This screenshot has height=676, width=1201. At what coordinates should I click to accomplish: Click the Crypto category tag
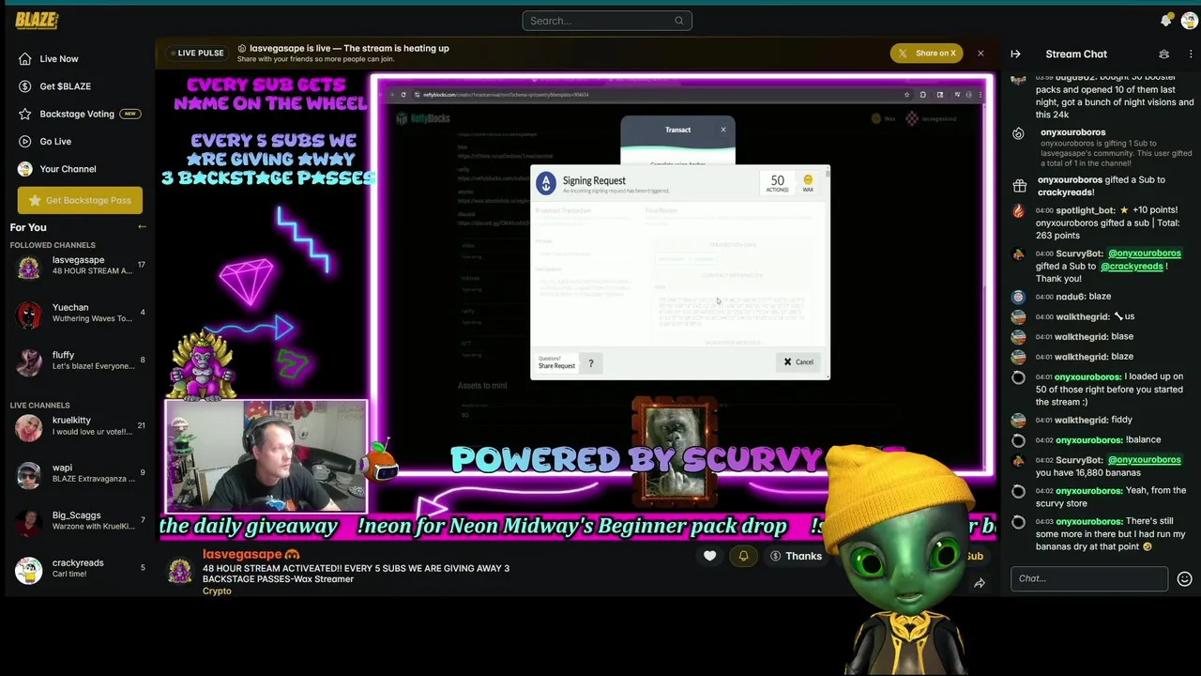coord(217,591)
